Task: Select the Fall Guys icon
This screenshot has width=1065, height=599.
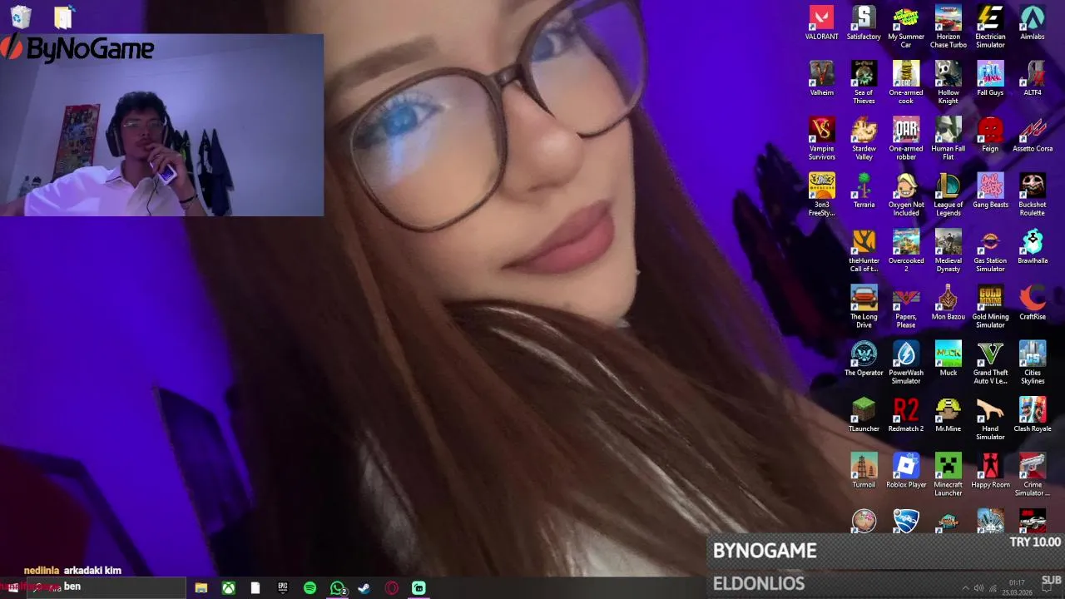Action: (990, 78)
